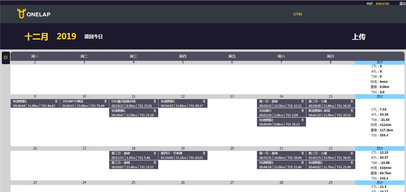The width and height of the screenshot is (406, 192).
Task: Remove the 极速燃脂1-渐层 workout via trash icon
Action: tap(352, 111)
